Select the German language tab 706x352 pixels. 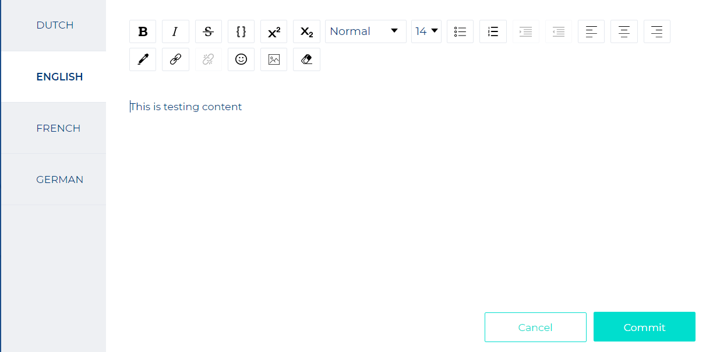point(59,179)
